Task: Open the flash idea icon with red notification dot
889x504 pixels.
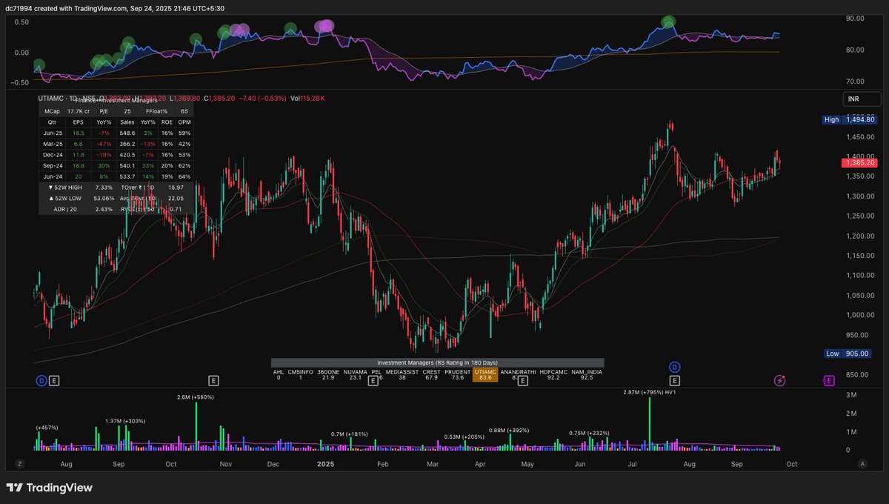Action: click(x=780, y=380)
